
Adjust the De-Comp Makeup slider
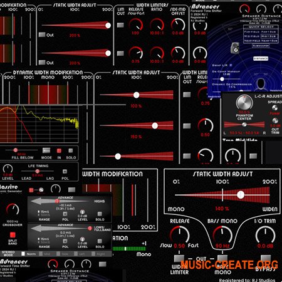coord(222,79)
